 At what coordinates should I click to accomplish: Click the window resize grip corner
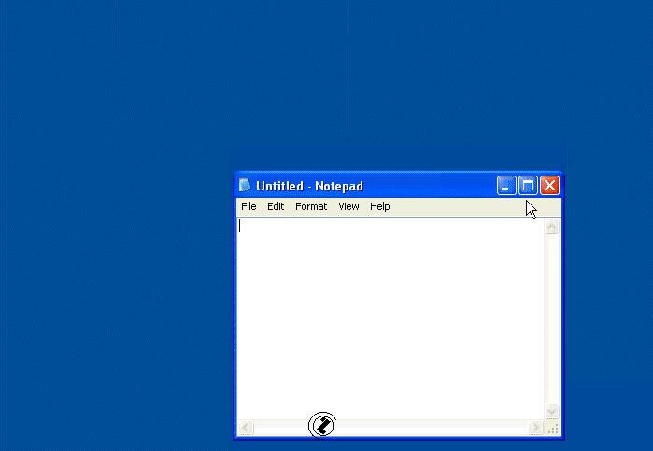553,428
